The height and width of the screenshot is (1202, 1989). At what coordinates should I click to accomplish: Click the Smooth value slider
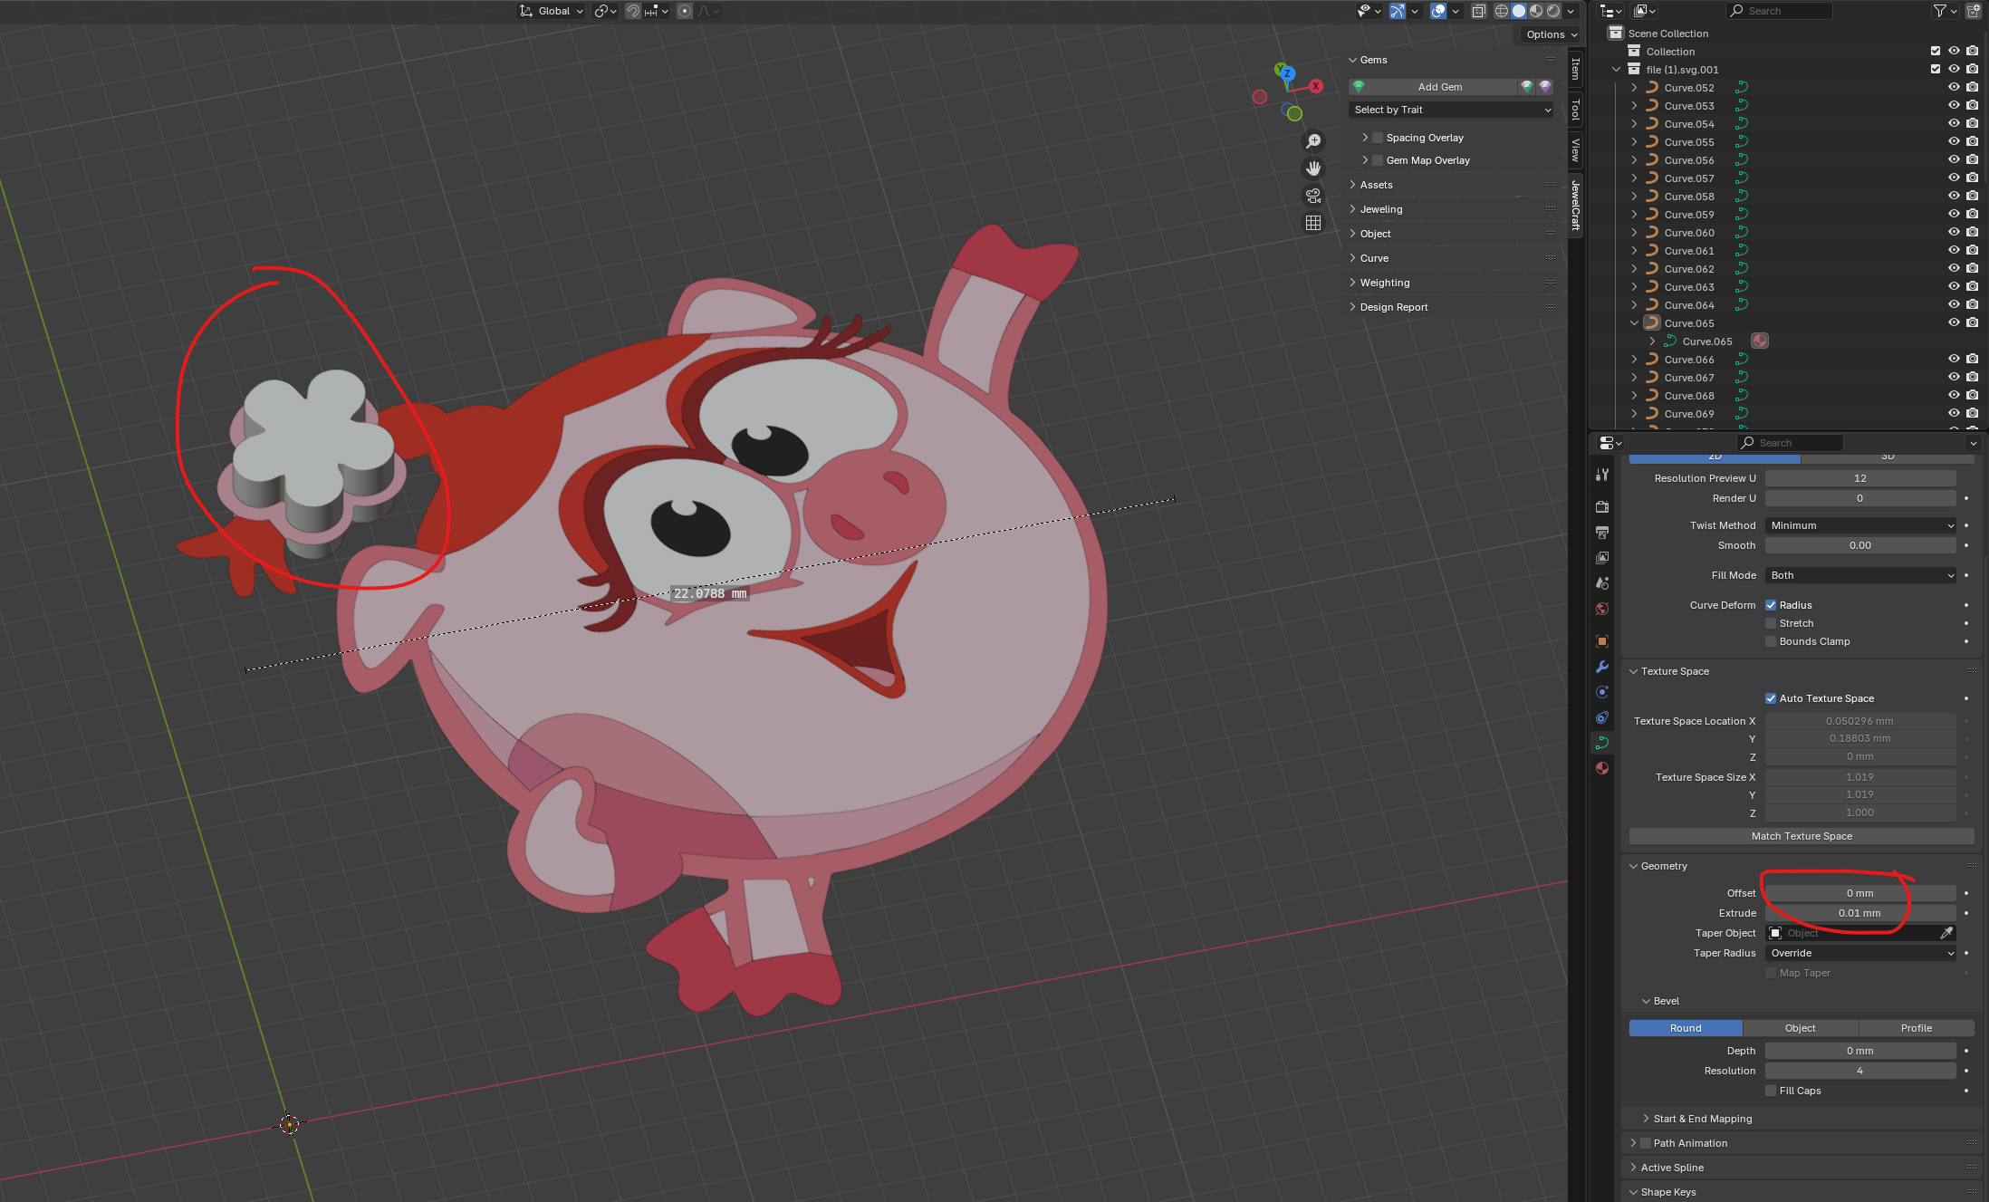pos(1859,545)
